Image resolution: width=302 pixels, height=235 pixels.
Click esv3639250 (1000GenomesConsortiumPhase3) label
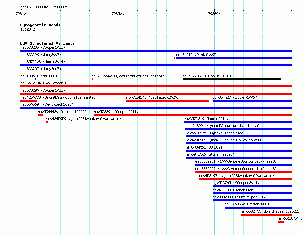pos(236,169)
